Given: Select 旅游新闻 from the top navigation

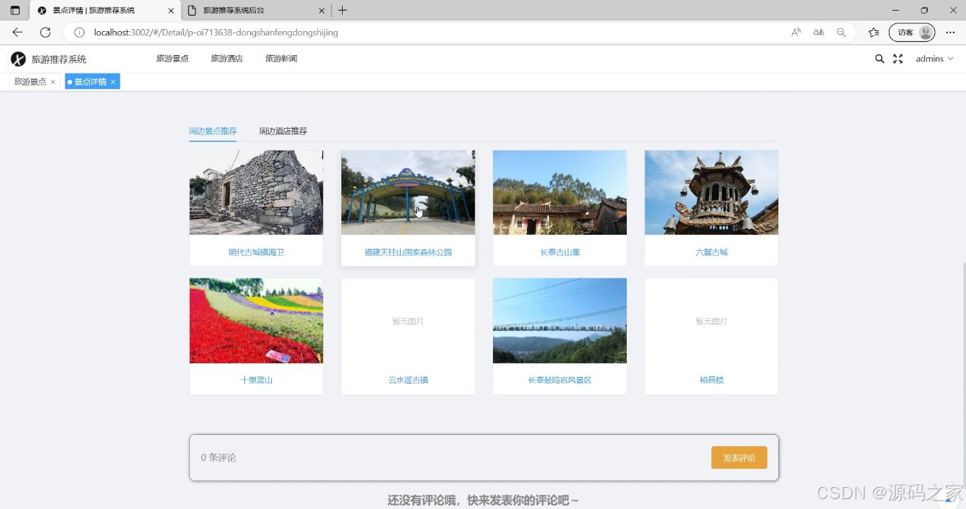Looking at the screenshot, I should (280, 58).
